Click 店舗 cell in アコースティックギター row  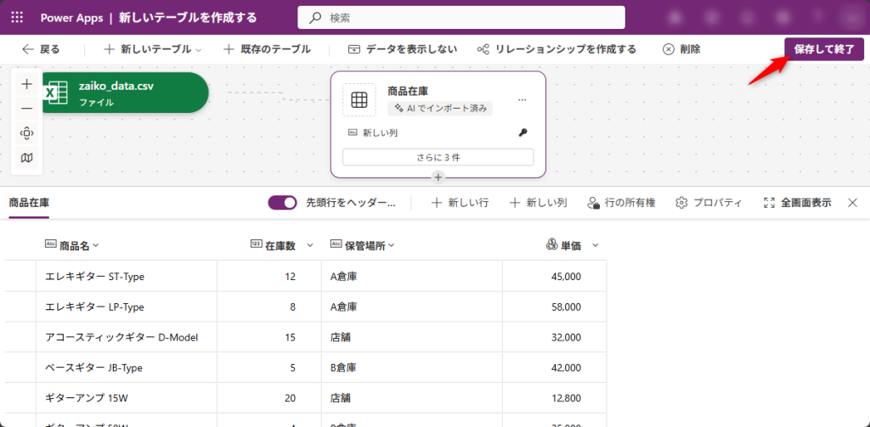point(412,337)
